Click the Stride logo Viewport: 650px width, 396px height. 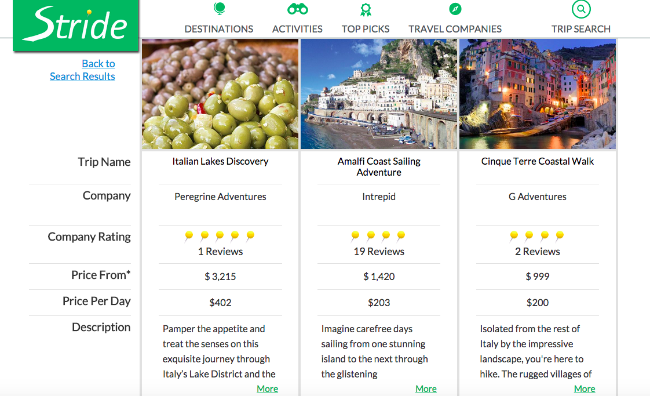pyautogui.click(x=76, y=26)
